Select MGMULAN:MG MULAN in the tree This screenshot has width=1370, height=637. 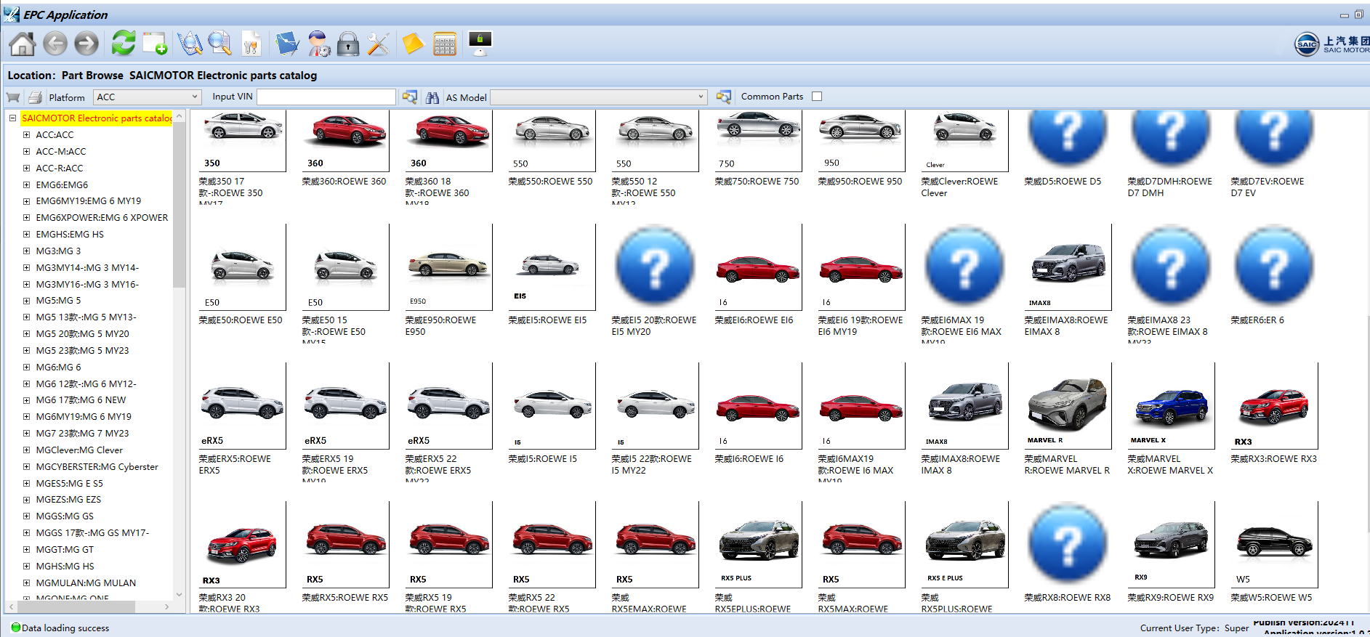(86, 583)
